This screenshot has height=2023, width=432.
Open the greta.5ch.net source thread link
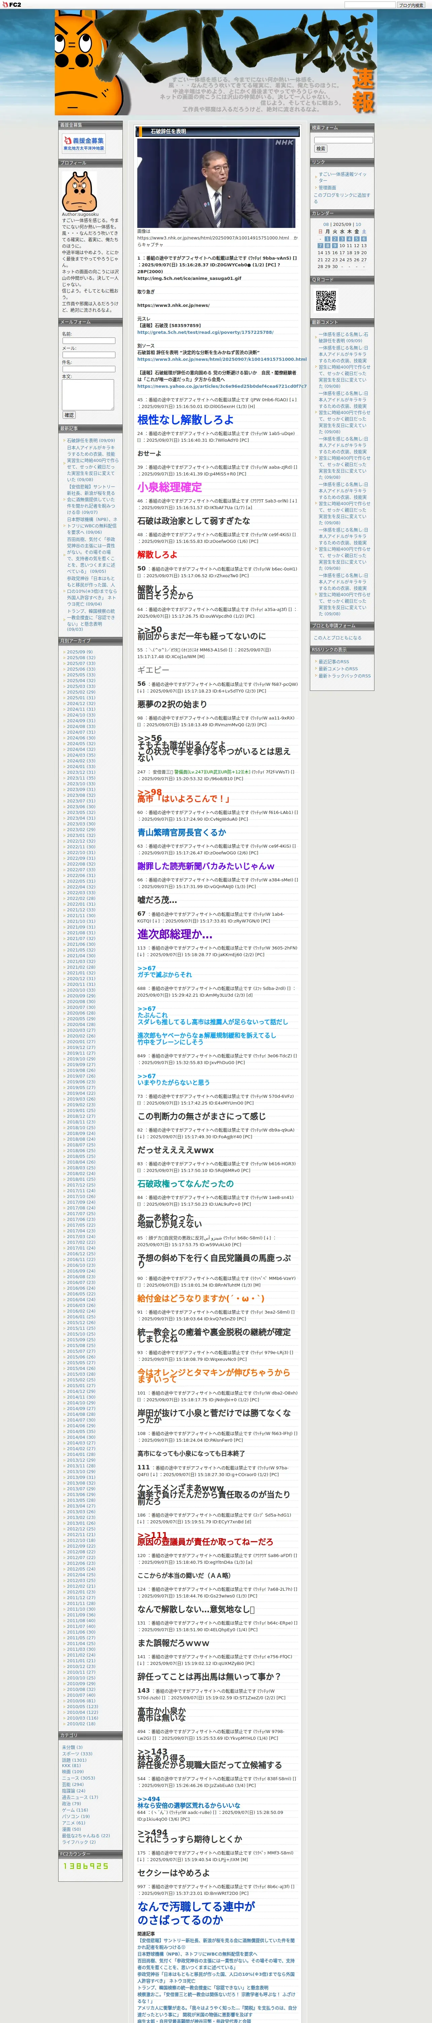206,332
